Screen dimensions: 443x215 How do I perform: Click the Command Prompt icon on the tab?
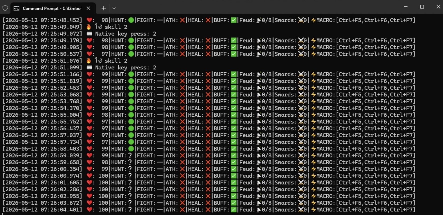point(17,9)
